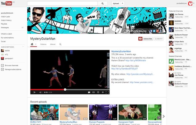The image size is (196, 125).
Task: Expand the dropdown arrow beside Home tab
Action: click(36, 44)
